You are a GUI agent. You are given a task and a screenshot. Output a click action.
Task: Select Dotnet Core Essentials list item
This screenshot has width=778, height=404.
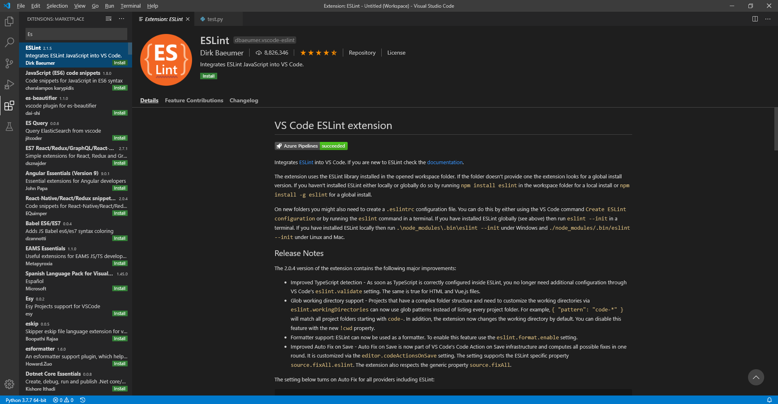pos(75,381)
